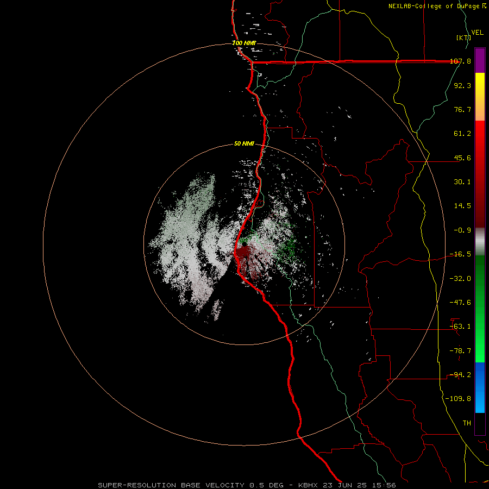
Task: Pick the purple segment of velocity color bar
Action: (x=480, y=60)
